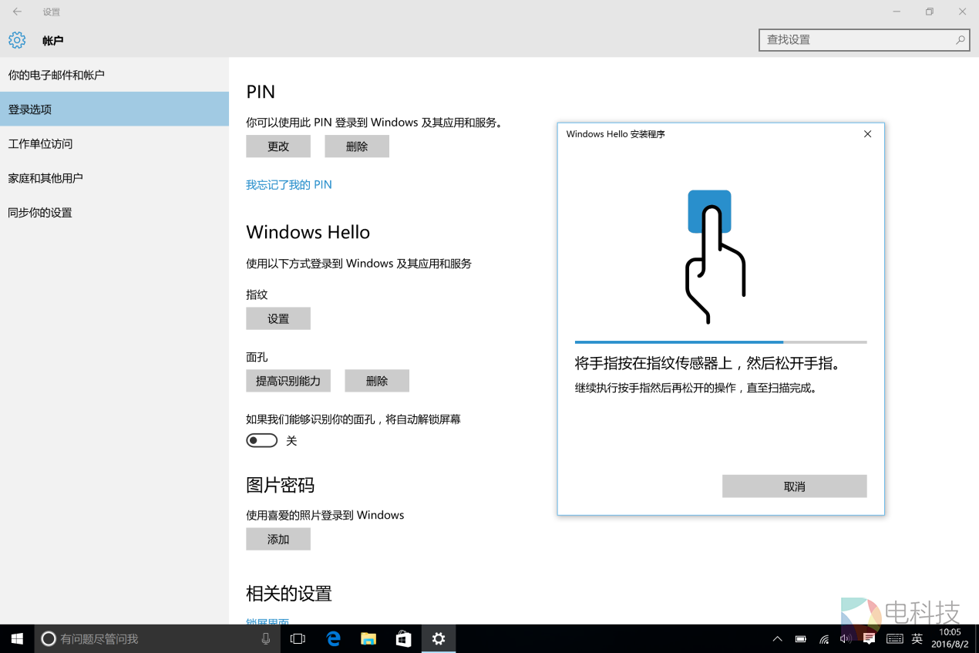Open Task View from the taskbar
This screenshot has height=653, width=979.
(298, 638)
